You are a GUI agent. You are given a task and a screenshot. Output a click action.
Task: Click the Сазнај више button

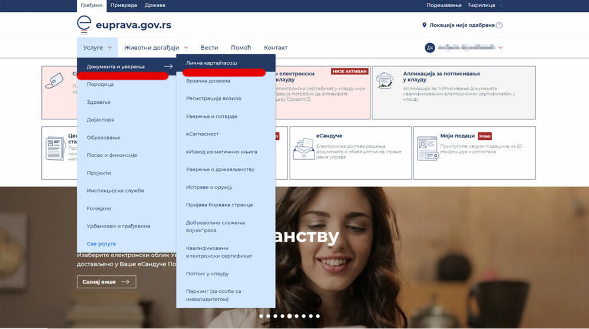click(106, 282)
